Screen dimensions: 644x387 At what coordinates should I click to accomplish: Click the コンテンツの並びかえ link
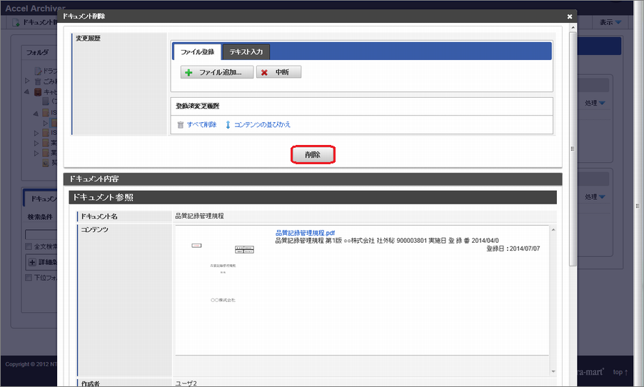click(262, 124)
